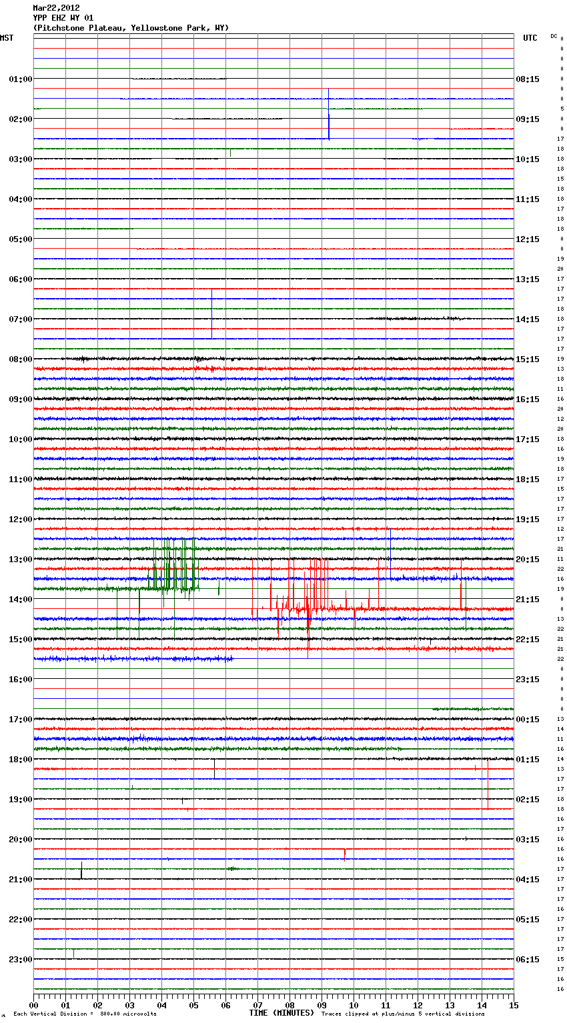Click the 09:15 UTC time label

click(x=528, y=119)
